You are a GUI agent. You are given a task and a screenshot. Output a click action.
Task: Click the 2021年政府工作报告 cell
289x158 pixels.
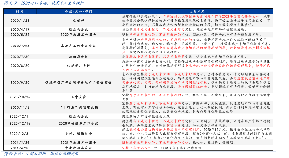pyautogui.click(x=78, y=143)
